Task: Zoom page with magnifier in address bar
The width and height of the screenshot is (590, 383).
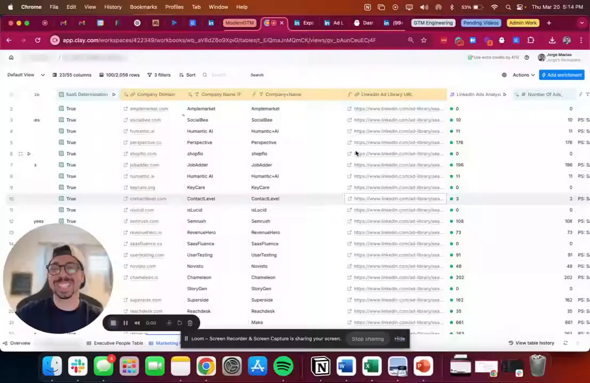Action: coord(411,40)
